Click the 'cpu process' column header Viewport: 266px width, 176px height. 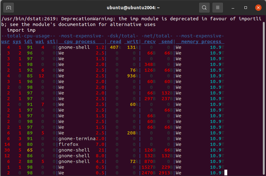pos(80,42)
